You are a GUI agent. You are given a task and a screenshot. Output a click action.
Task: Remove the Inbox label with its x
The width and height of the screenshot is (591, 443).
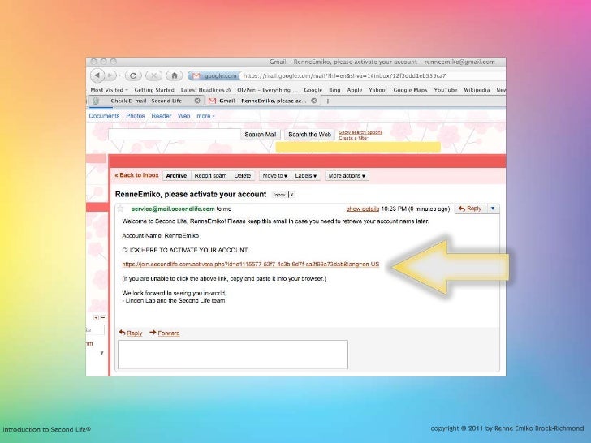(291, 195)
